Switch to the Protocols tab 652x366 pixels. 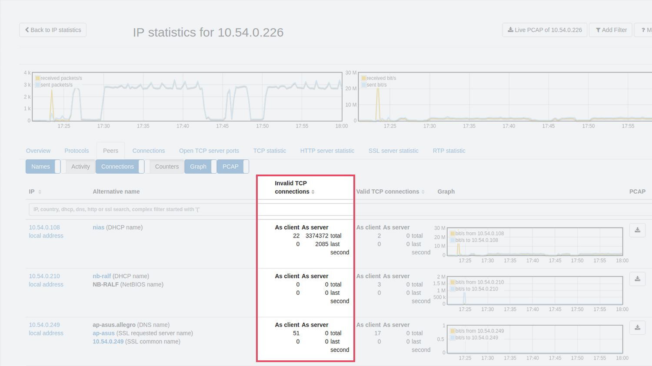click(x=77, y=151)
